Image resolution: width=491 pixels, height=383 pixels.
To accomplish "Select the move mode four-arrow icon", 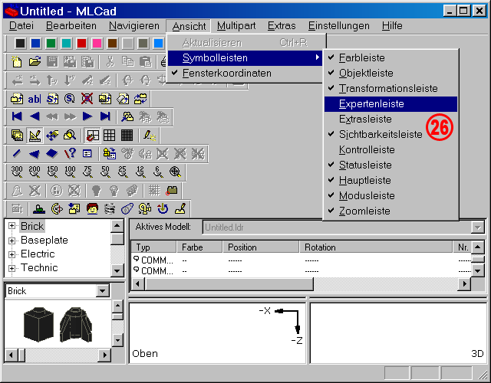I will [52, 136].
